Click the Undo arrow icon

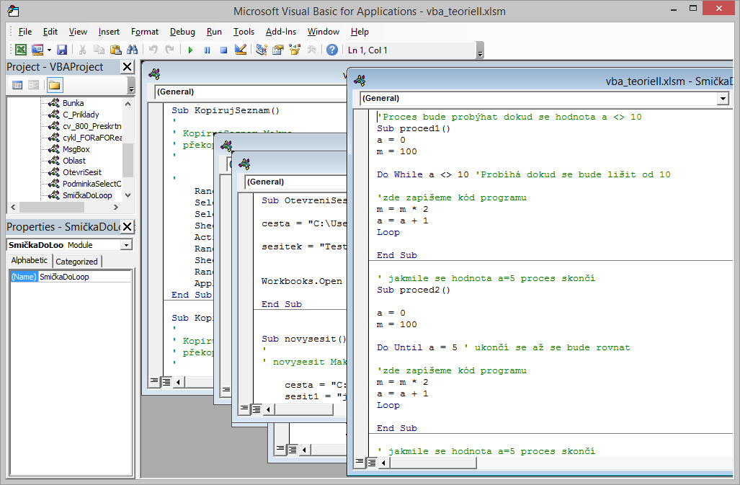pos(153,50)
